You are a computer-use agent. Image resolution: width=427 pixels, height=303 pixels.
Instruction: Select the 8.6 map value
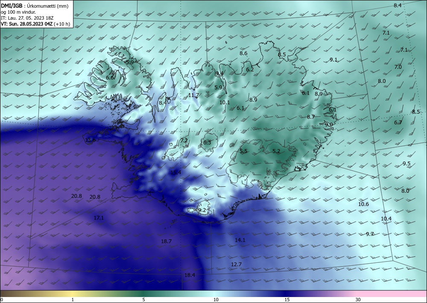click(x=243, y=53)
